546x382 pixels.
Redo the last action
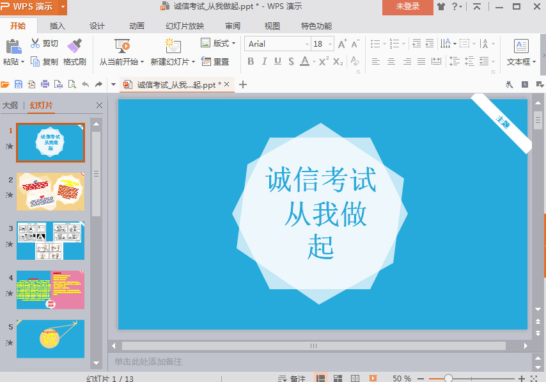pyautogui.click(x=99, y=84)
